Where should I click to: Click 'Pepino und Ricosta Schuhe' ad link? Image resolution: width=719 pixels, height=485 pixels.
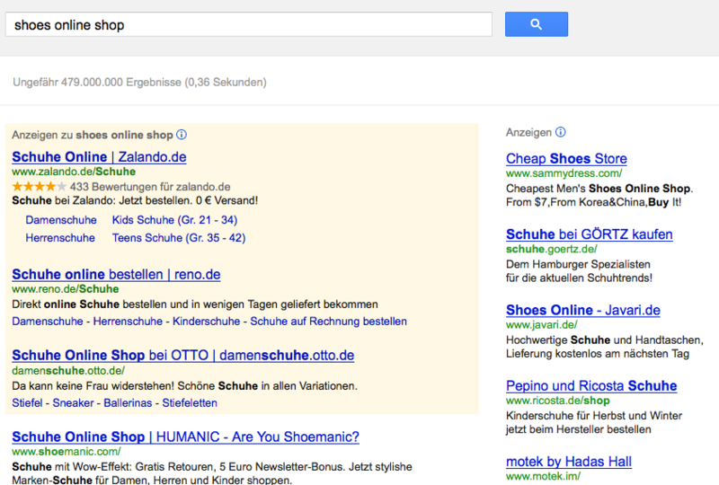590,386
